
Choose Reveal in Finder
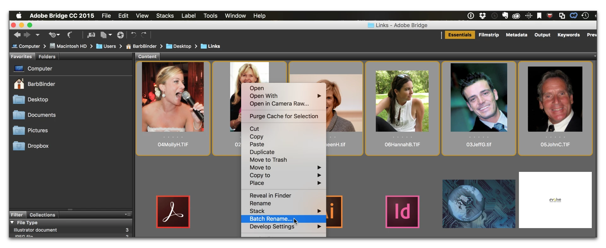pyautogui.click(x=283, y=196)
